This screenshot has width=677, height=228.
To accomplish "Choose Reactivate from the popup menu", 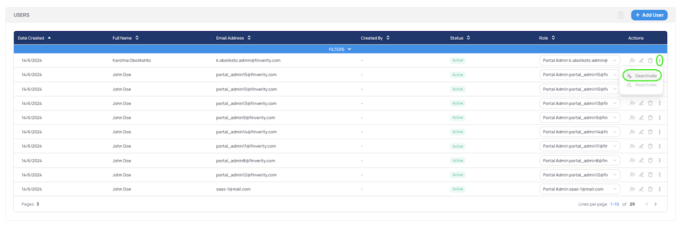I will (642, 85).
